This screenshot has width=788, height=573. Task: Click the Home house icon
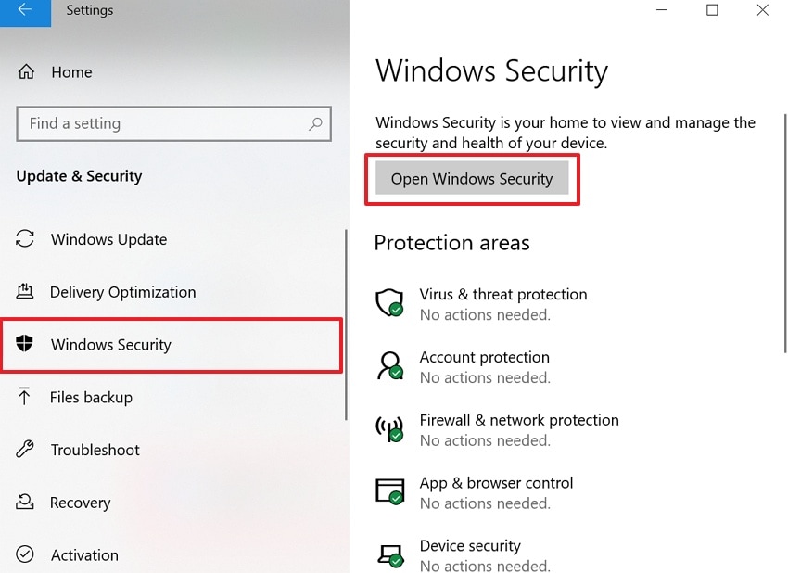pos(24,71)
